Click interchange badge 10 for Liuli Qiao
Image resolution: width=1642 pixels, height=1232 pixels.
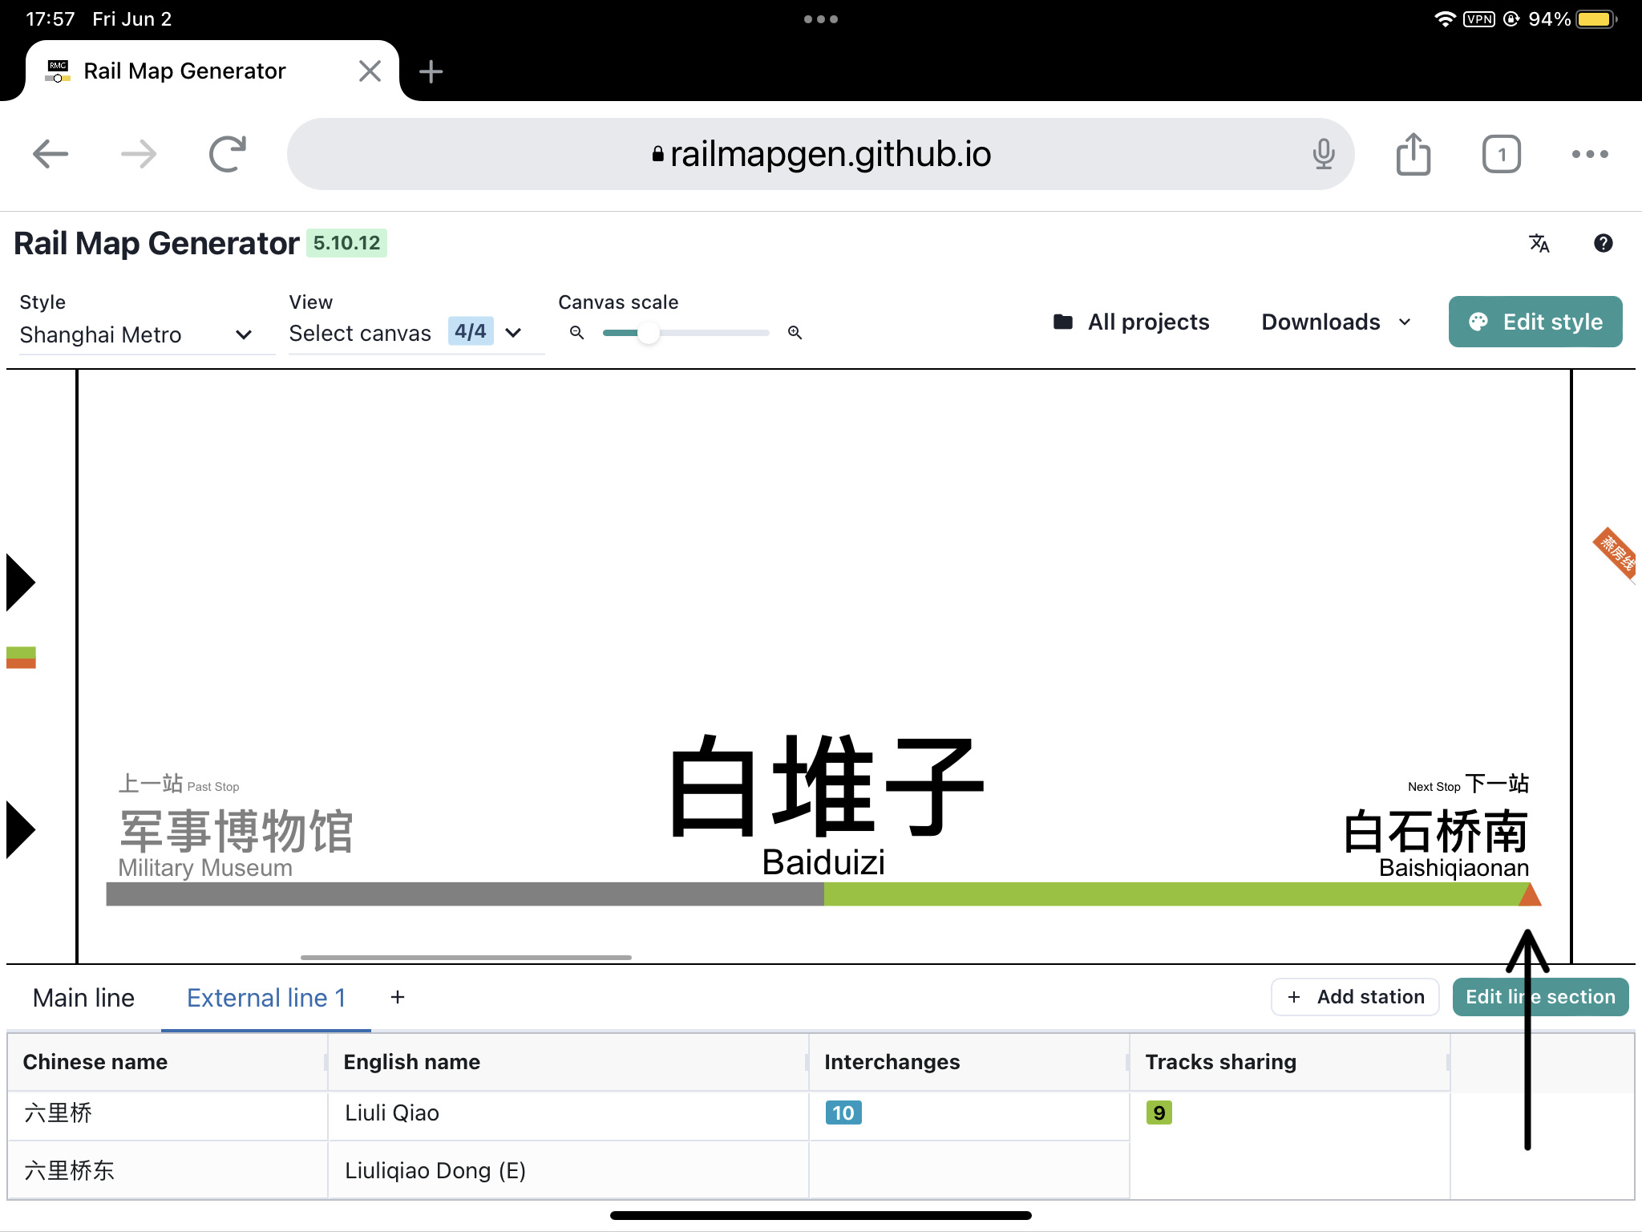[843, 1113]
